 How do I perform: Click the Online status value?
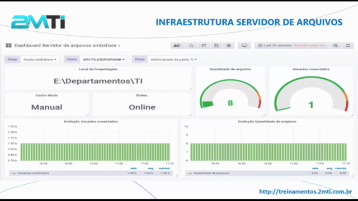point(142,107)
